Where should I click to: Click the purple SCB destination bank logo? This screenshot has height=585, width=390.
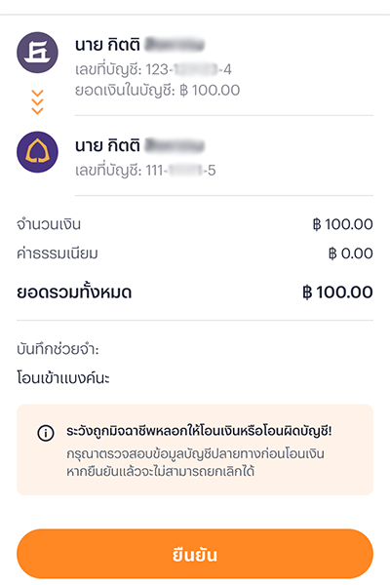click(x=37, y=152)
